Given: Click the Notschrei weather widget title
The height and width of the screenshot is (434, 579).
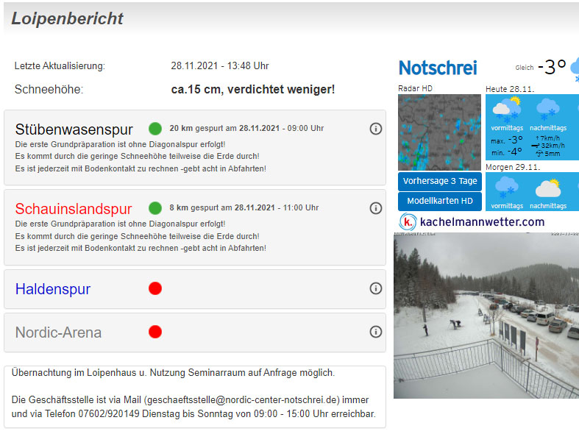Looking at the screenshot, I should 438,68.
